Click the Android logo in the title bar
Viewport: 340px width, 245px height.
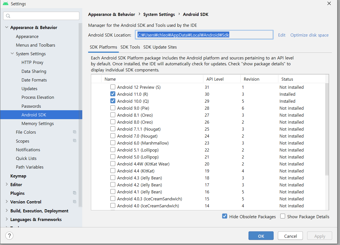(x=6, y=4)
